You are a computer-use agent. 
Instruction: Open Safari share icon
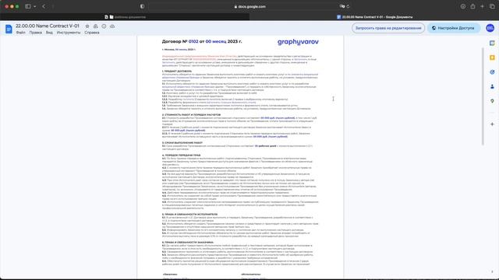pyautogui.click(x=473, y=6)
